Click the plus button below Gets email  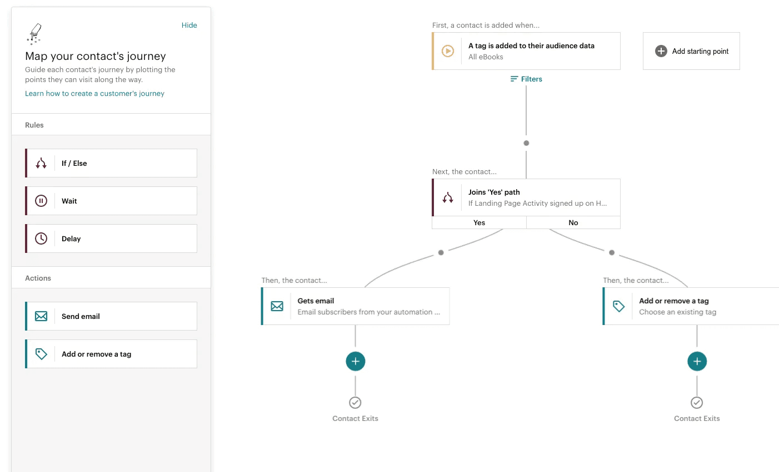(x=356, y=361)
